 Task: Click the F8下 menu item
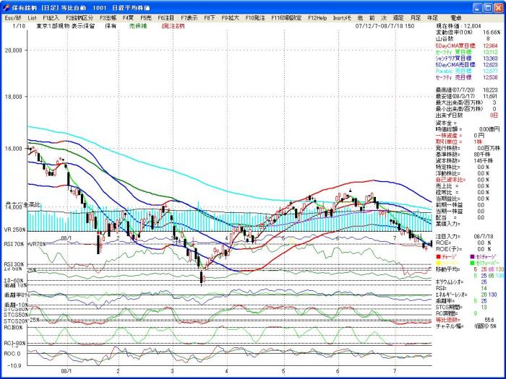click(210, 18)
